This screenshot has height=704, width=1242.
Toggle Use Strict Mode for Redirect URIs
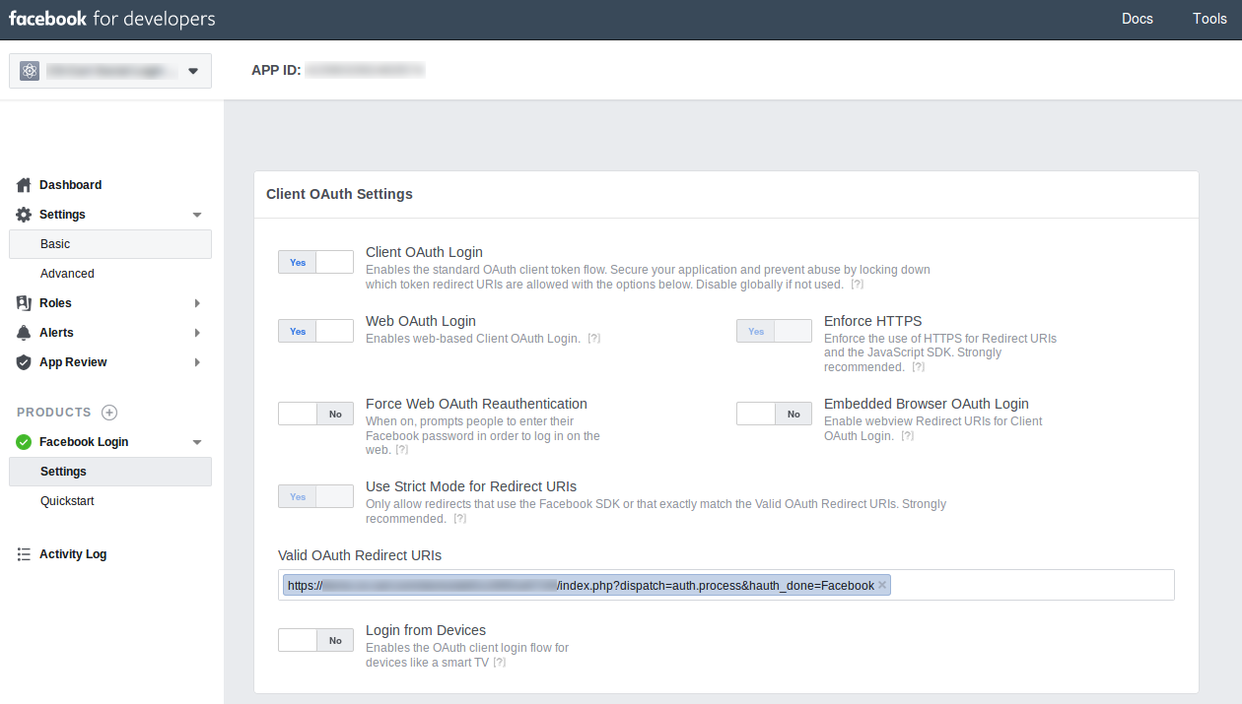[x=315, y=496]
